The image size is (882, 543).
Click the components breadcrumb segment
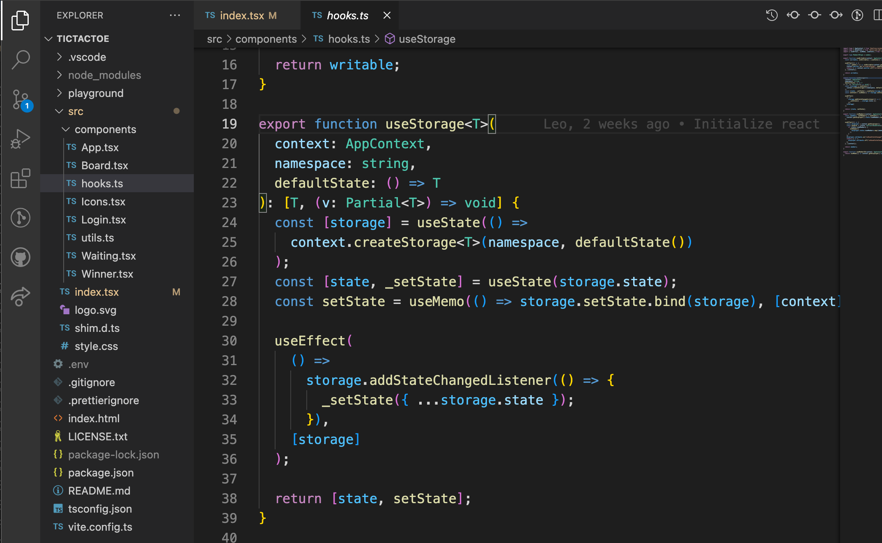click(x=266, y=39)
